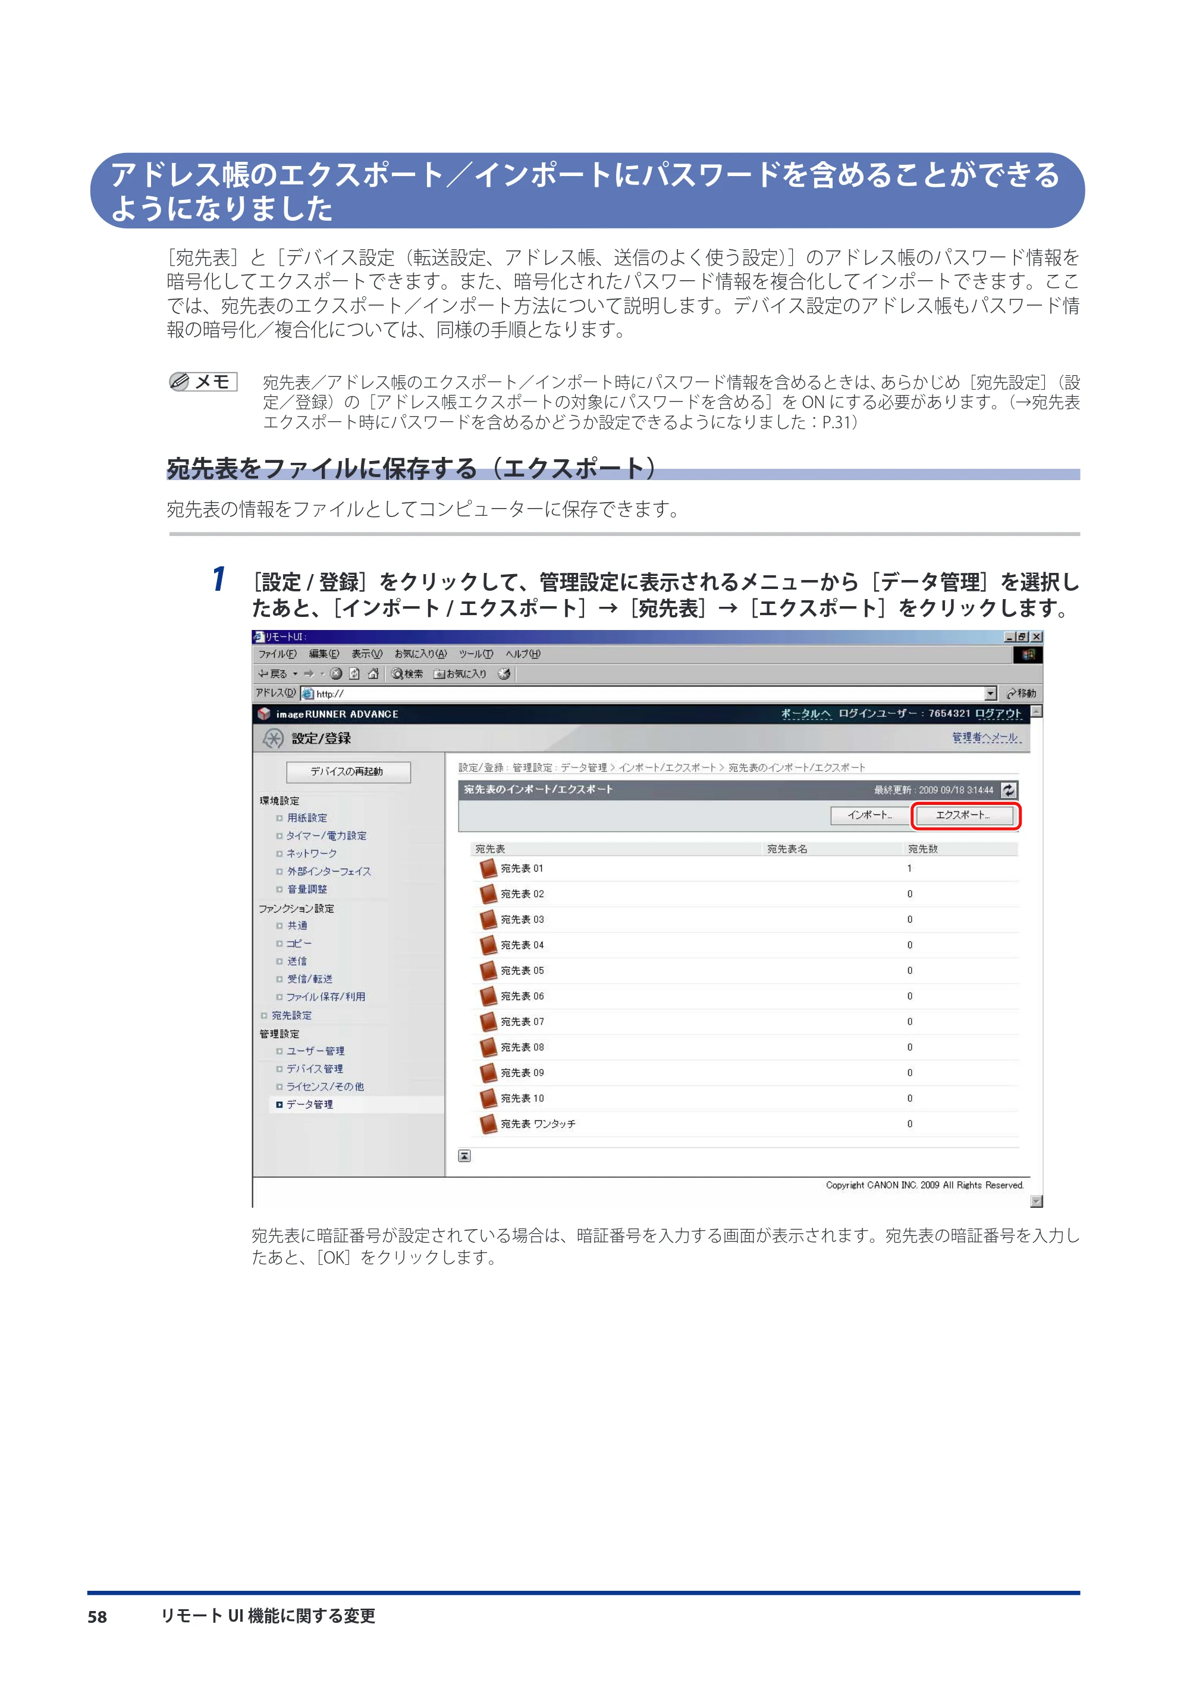Screen dimensions: 1190x1683
Task: Click the History icon in the browser toolbar
Action: tap(504, 673)
